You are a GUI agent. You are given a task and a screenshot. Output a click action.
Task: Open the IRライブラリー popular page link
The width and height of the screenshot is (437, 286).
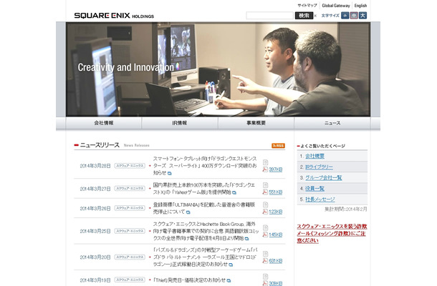319,167
